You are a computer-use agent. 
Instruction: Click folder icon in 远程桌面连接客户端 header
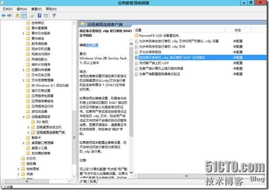click(x=83, y=24)
